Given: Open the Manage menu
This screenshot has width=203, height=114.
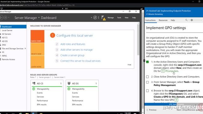Looking at the screenshot, I should (111, 18).
